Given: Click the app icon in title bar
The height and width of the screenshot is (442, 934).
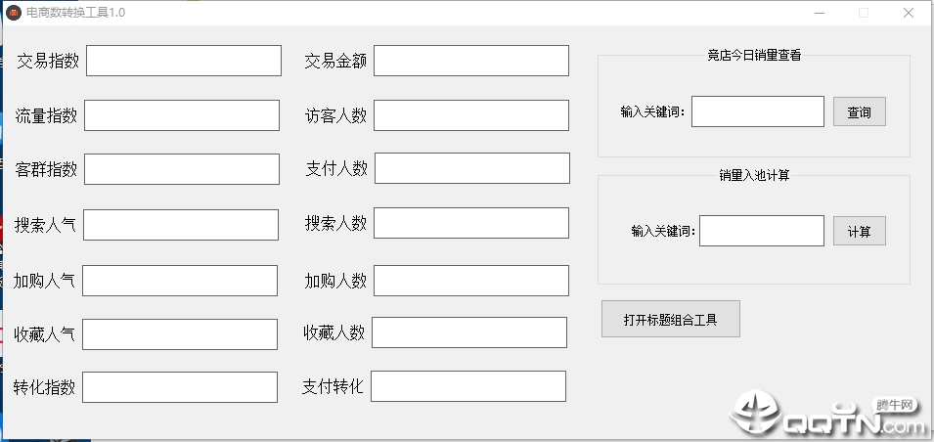Looking at the screenshot, I should [14, 13].
